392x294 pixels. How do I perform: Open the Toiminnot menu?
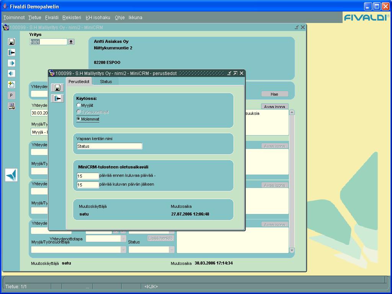tap(14, 18)
